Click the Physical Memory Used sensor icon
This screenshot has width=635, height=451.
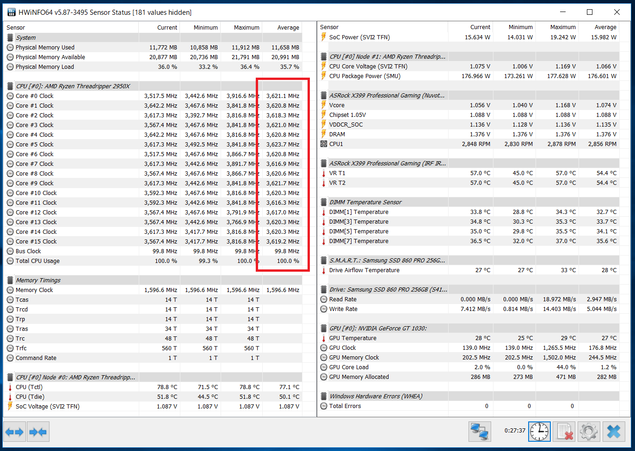(10, 47)
